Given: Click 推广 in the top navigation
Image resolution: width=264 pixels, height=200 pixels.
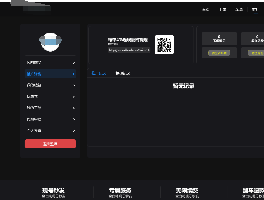Looking at the screenshot, I should 256,9.
